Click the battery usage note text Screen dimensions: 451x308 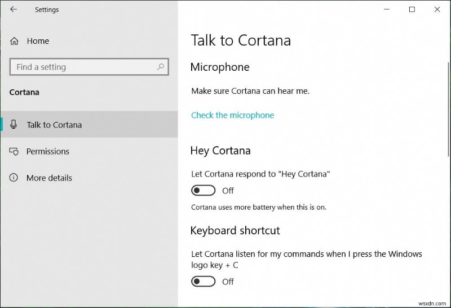[259, 207]
